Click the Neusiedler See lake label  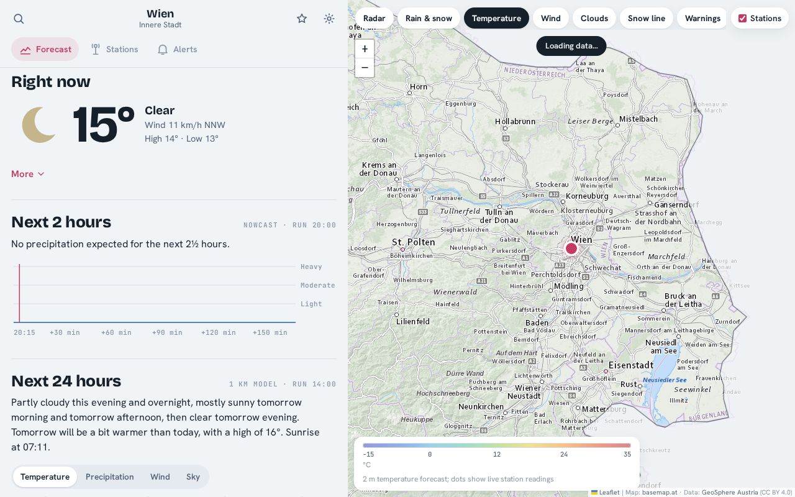[x=665, y=380]
